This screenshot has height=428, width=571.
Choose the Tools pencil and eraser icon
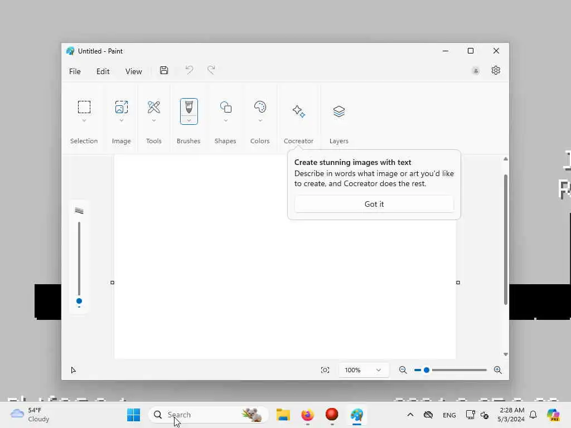click(154, 107)
